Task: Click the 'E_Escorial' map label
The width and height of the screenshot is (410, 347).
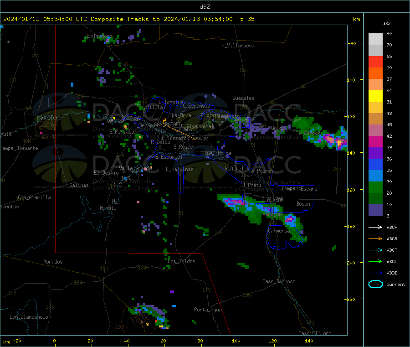Action: pos(169,157)
